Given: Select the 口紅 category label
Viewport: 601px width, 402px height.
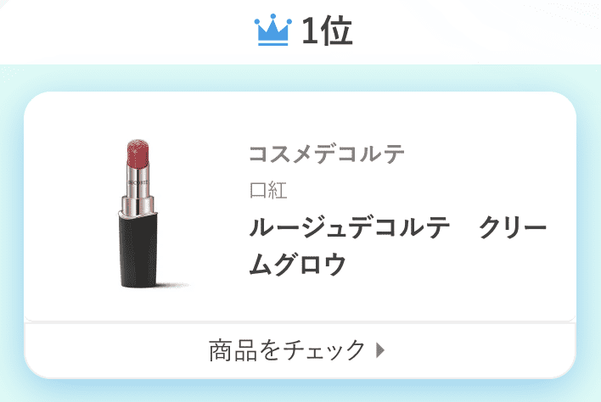Looking at the screenshot, I should [x=268, y=190].
